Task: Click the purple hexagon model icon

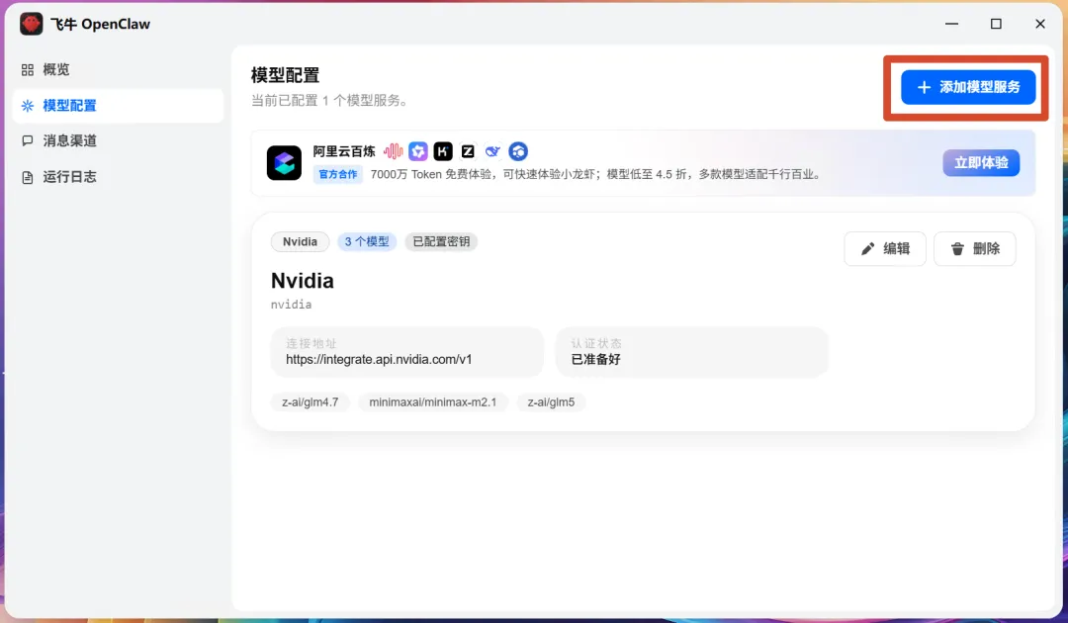Action: click(418, 151)
